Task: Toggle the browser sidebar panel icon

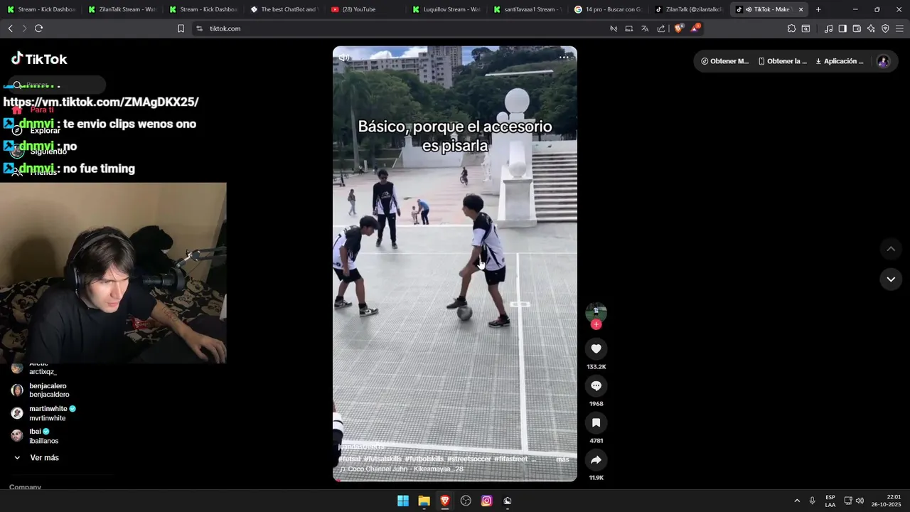Action: [842, 28]
